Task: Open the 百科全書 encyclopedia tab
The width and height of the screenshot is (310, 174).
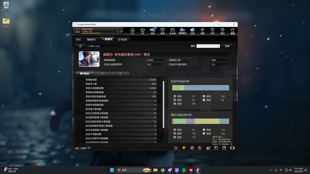Action: (122, 40)
